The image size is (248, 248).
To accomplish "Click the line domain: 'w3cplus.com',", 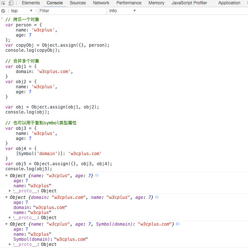I will coord(44,72).
